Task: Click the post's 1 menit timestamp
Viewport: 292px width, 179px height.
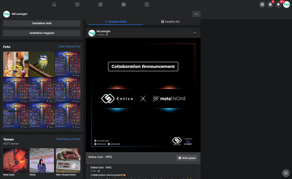Action: (x=100, y=35)
